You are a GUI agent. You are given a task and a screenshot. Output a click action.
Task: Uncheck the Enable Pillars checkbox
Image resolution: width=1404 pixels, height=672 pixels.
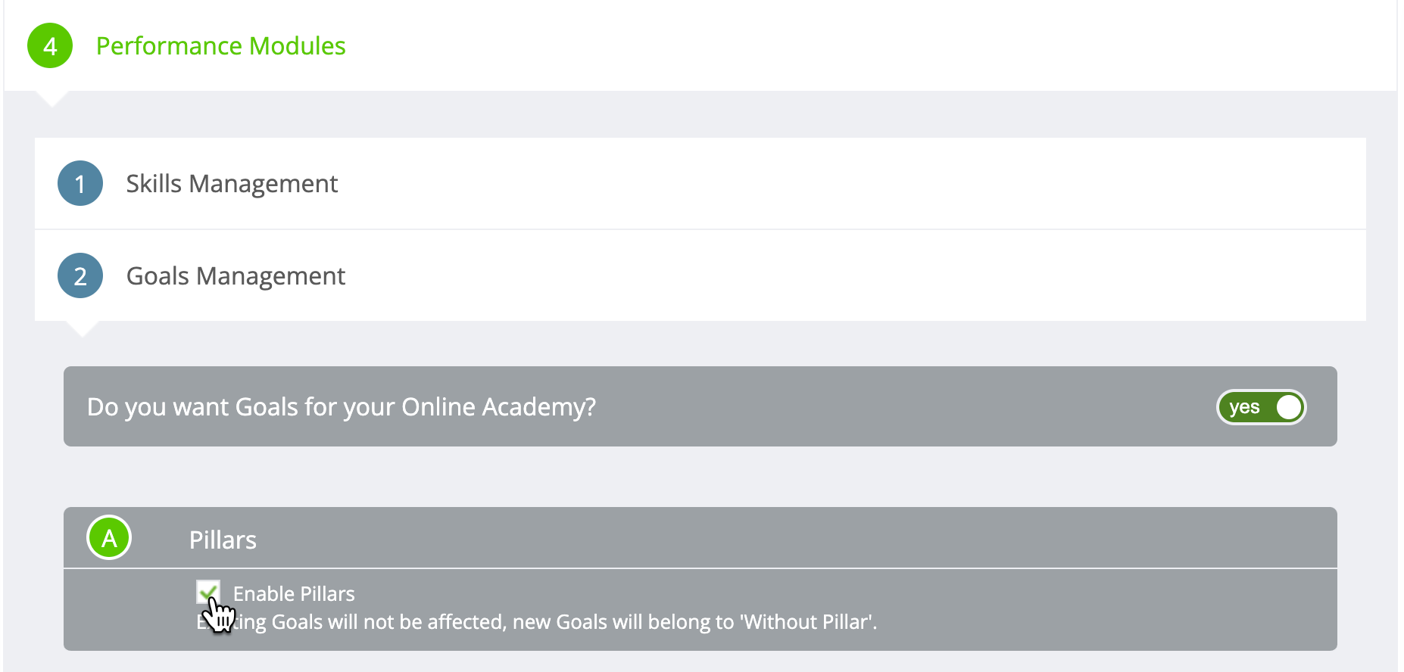[207, 592]
